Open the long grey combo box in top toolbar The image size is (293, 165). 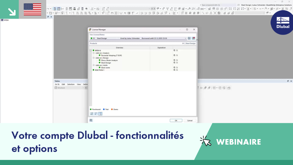tap(130, 9)
